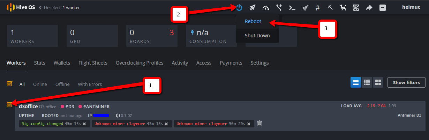The image size is (429, 140).
Task: Delete all messages with the trash icon
Action: pyautogui.click(x=259, y=124)
